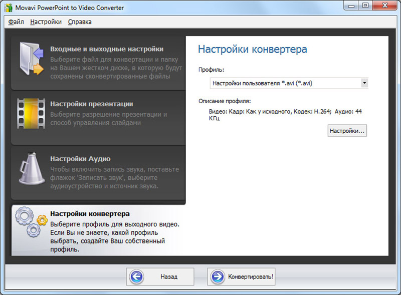Image resolution: width=401 pixels, height=295 pixels.
Task: Click the blue back arrow icon
Action: (137, 276)
